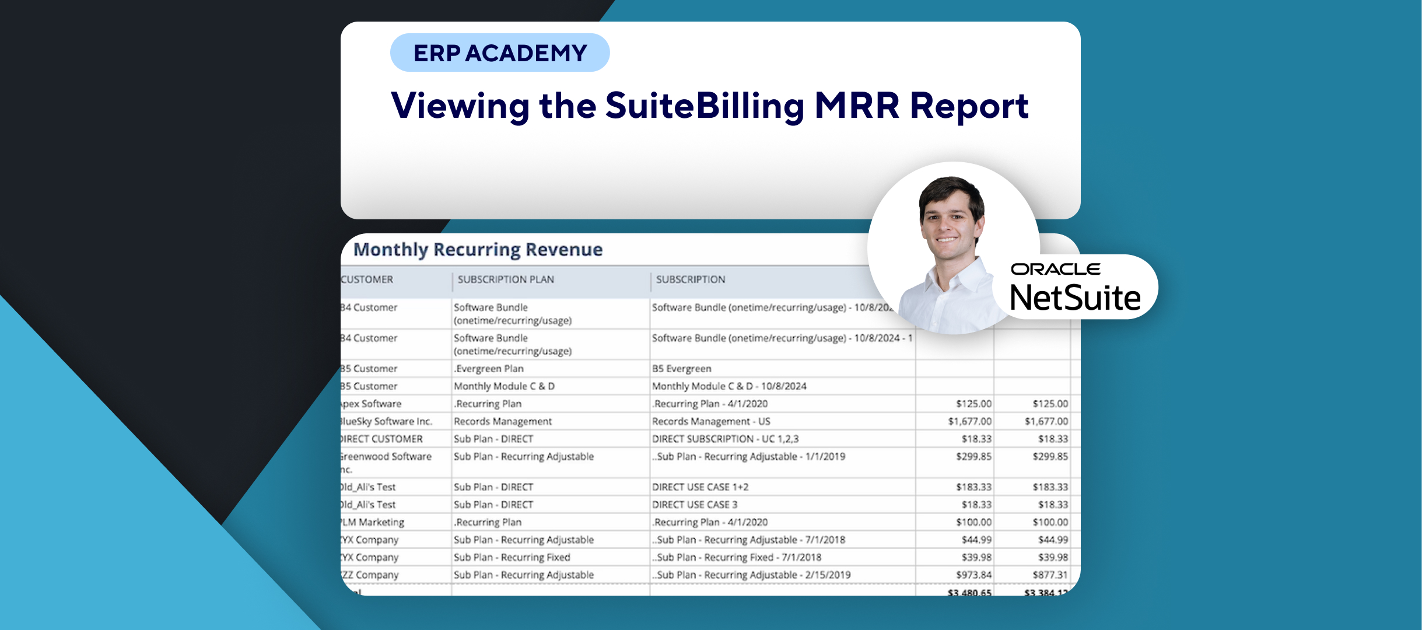This screenshot has width=1422, height=630.
Task: Click the CUSTOMER column header
Action: click(x=367, y=279)
